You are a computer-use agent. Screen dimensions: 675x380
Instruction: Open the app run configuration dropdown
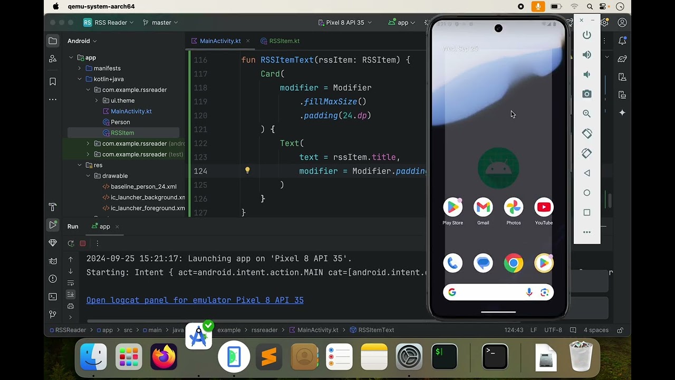pyautogui.click(x=402, y=23)
